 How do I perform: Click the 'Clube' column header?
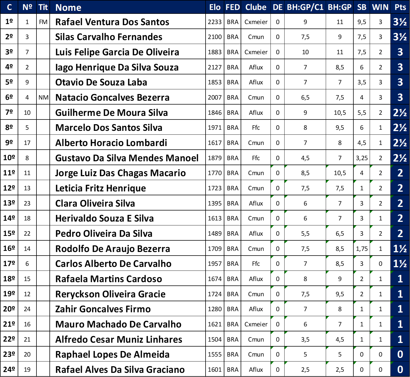click(256, 7)
